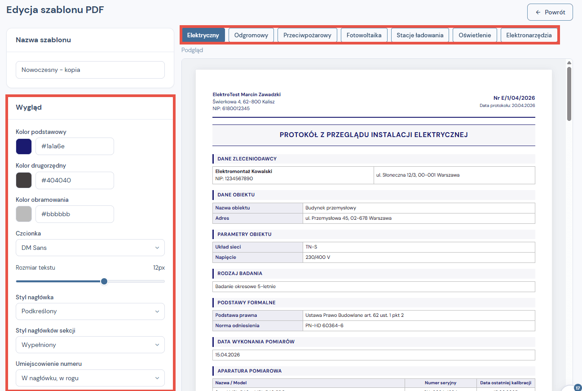Open the Kolor podstawowy color swatch
The width and height of the screenshot is (582, 391).
pos(24,147)
